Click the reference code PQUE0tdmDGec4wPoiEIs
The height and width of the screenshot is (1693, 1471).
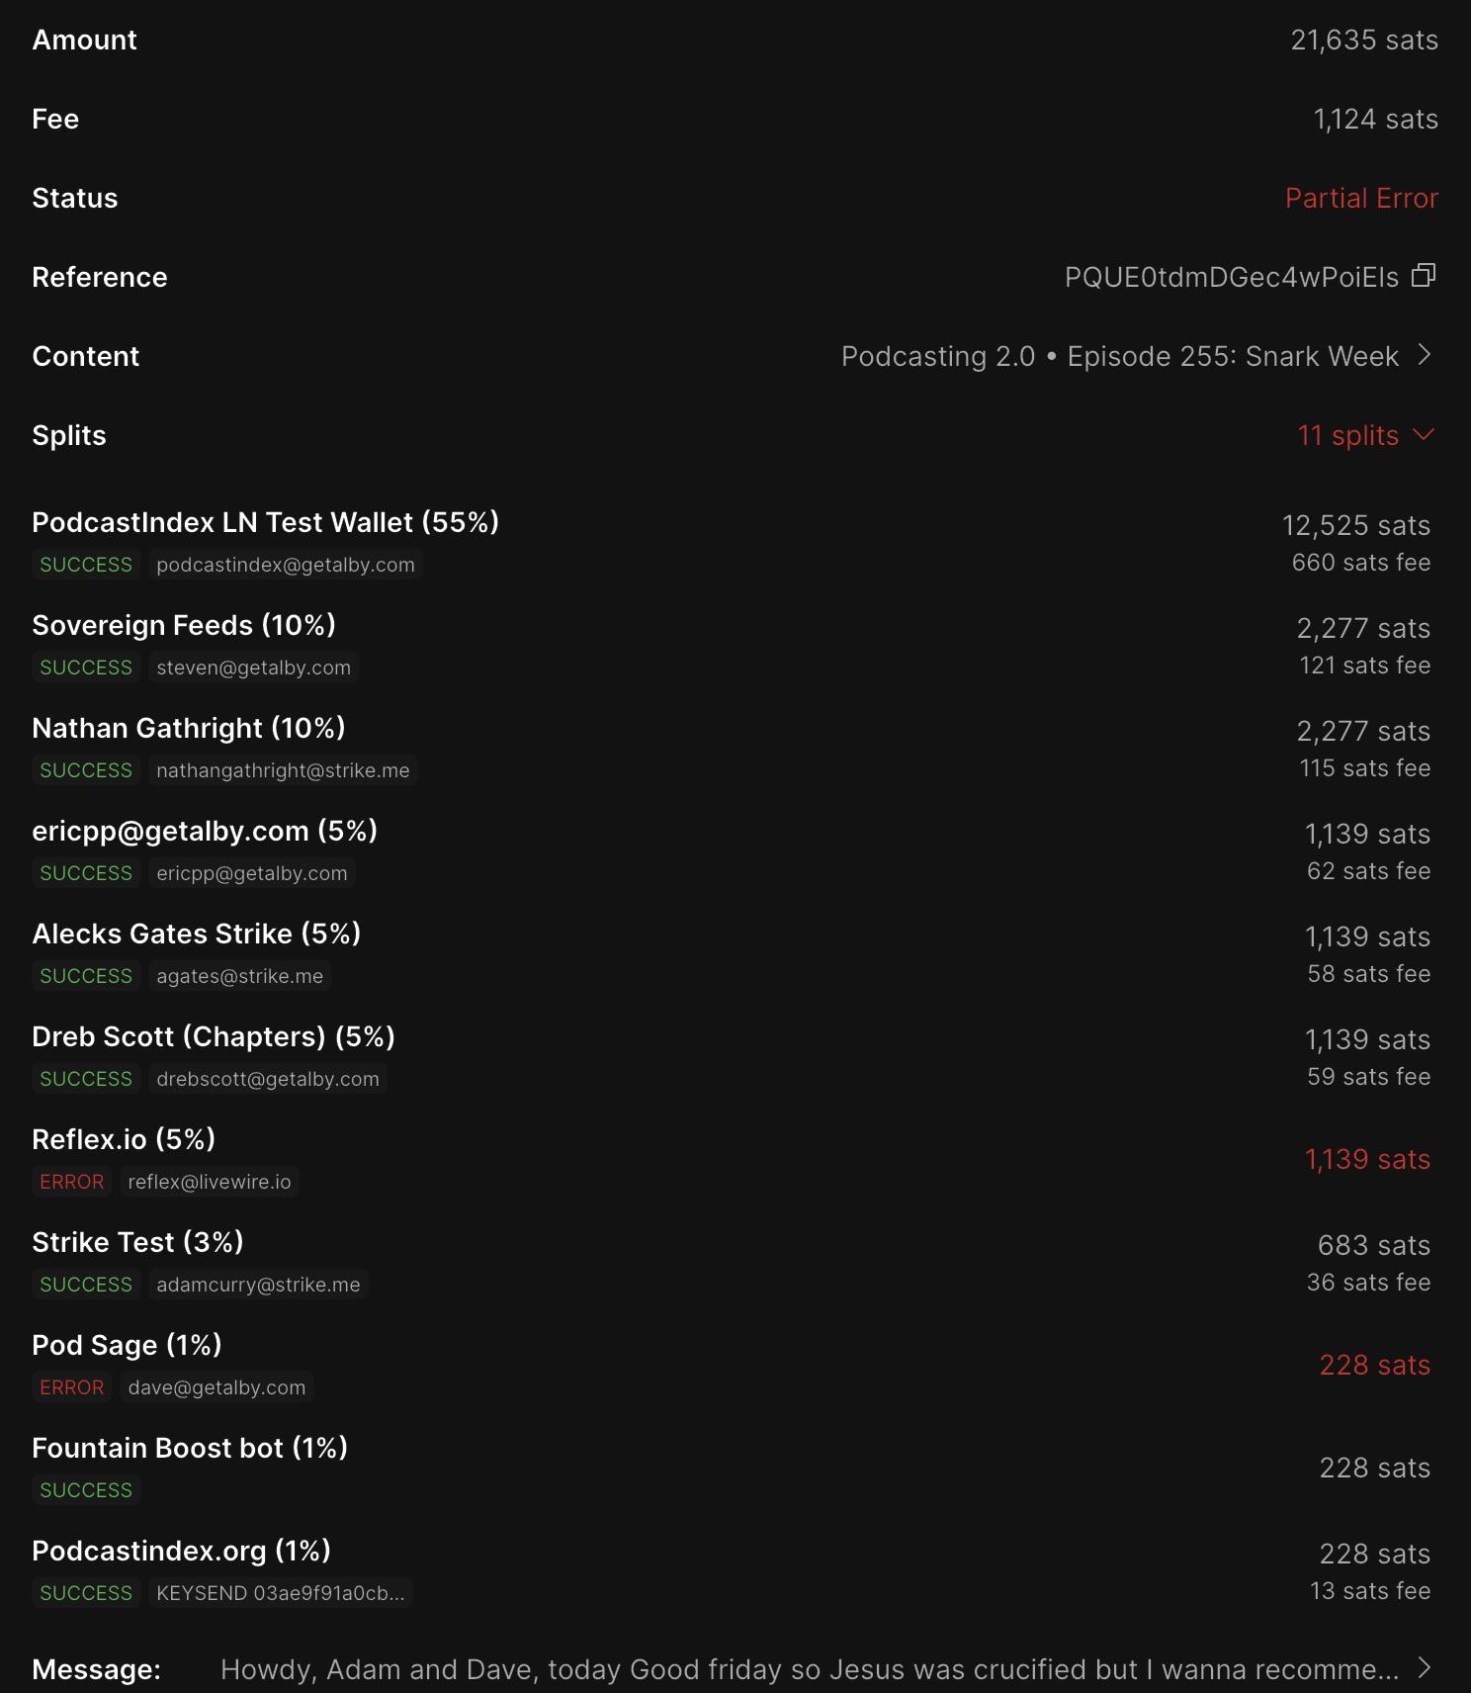tap(1231, 277)
